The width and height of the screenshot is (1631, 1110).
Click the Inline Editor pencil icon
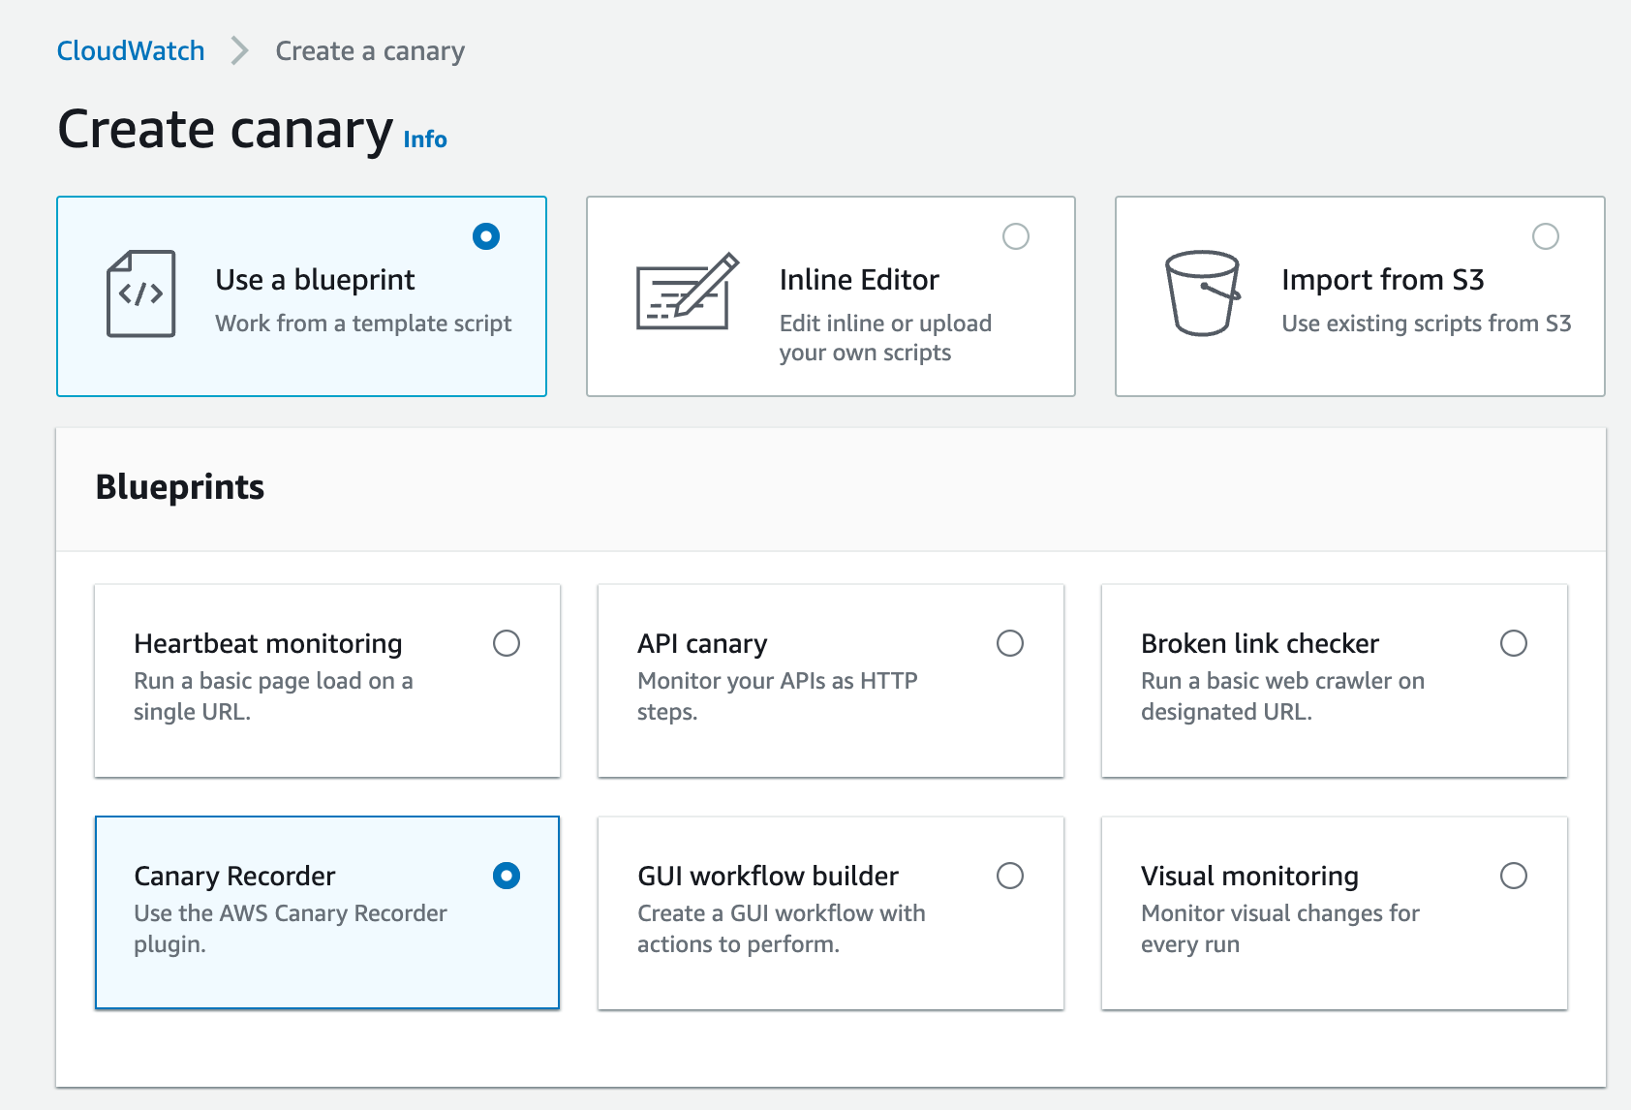click(x=687, y=292)
